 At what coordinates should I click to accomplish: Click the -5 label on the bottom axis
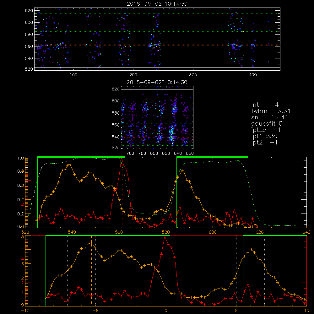[95, 311]
